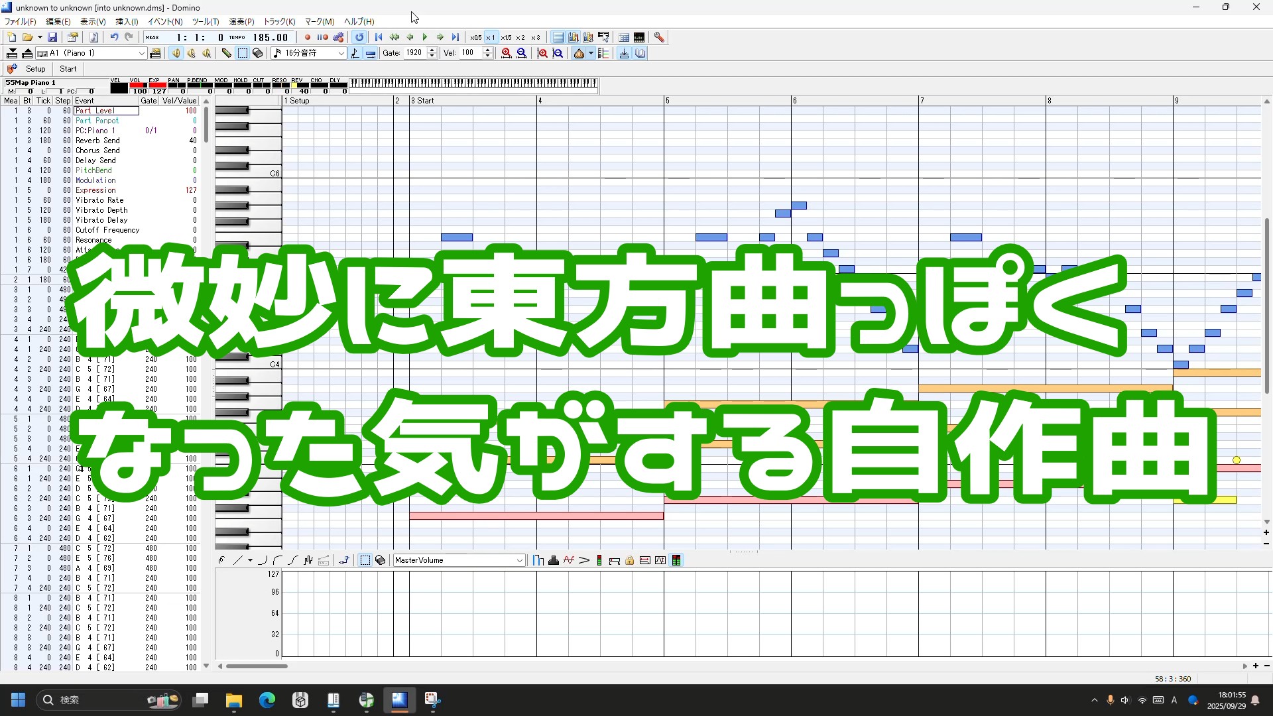Click the zoom in horizontal magnifier icon

pos(507,53)
